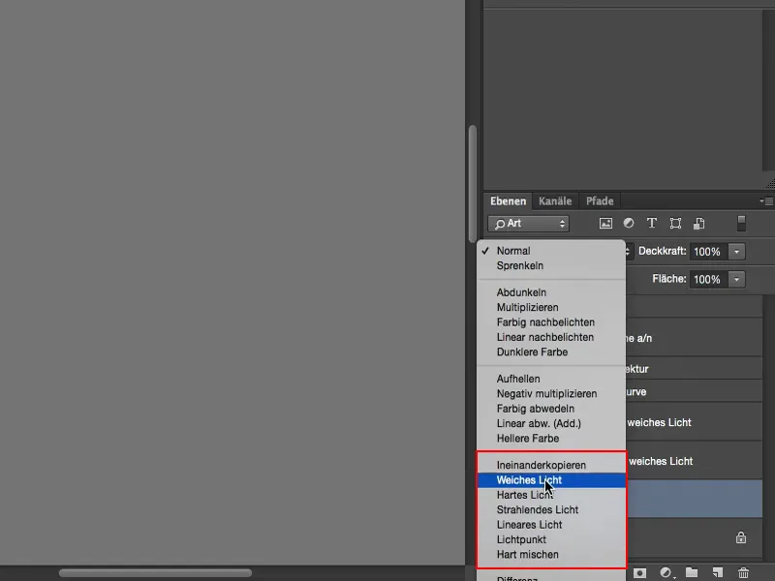Choose Lichtpunkt blend mode
Viewport: 775px width, 581px height.
click(551, 539)
